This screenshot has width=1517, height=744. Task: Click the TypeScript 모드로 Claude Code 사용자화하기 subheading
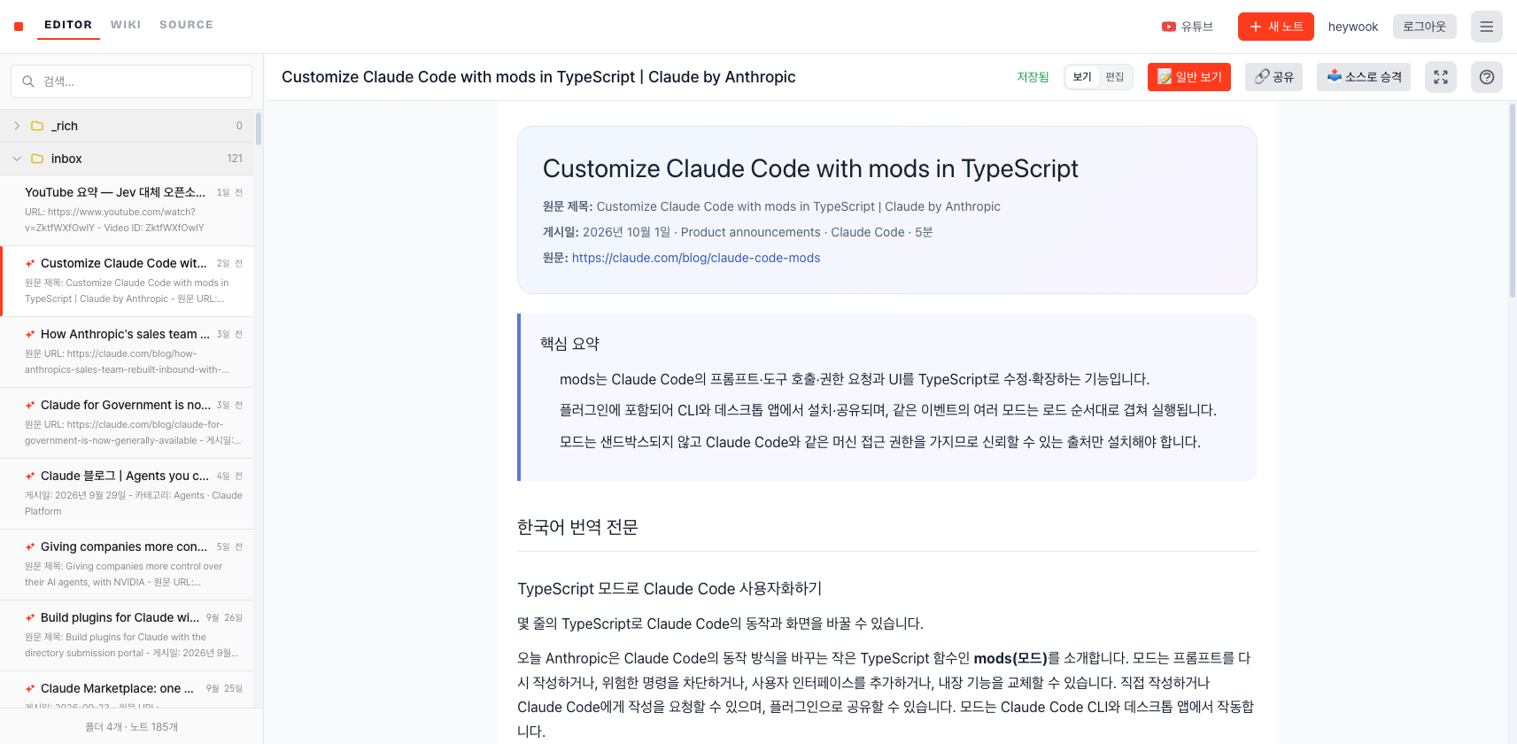(669, 589)
